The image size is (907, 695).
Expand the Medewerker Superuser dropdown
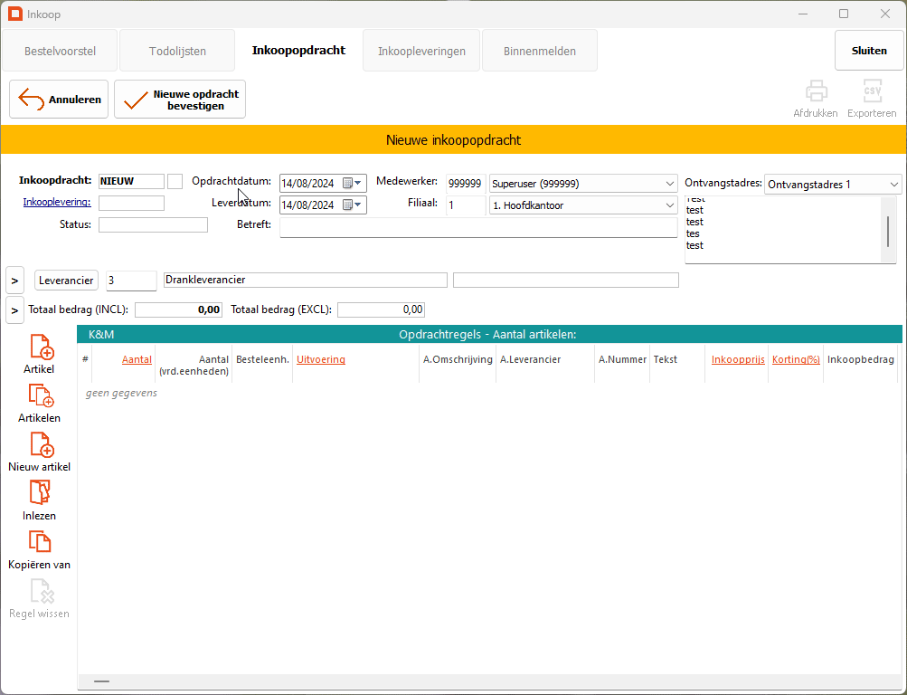669,184
